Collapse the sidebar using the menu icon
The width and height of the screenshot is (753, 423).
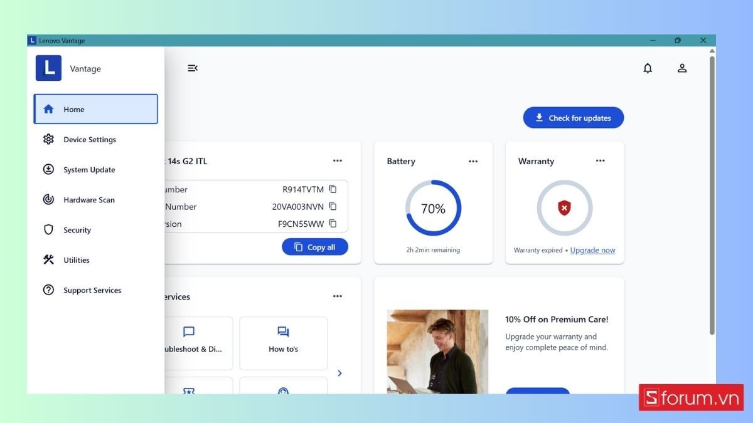(x=193, y=68)
